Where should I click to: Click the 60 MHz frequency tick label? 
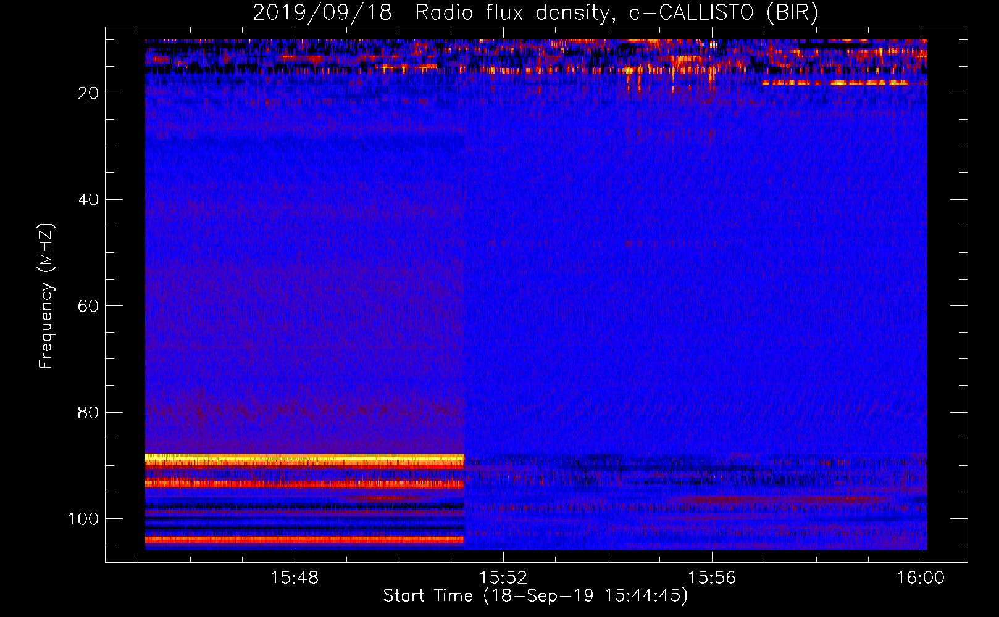click(x=88, y=306)
